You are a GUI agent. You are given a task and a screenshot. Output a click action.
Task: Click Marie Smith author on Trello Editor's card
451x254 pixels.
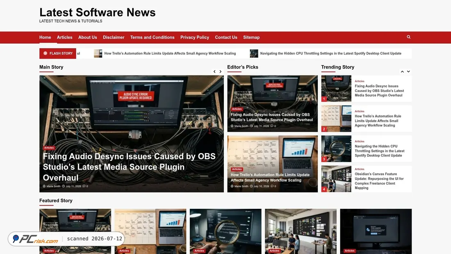(241, 186)
